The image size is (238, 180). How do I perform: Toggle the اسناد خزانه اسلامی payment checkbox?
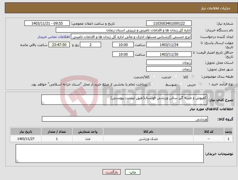click(151, 84)
